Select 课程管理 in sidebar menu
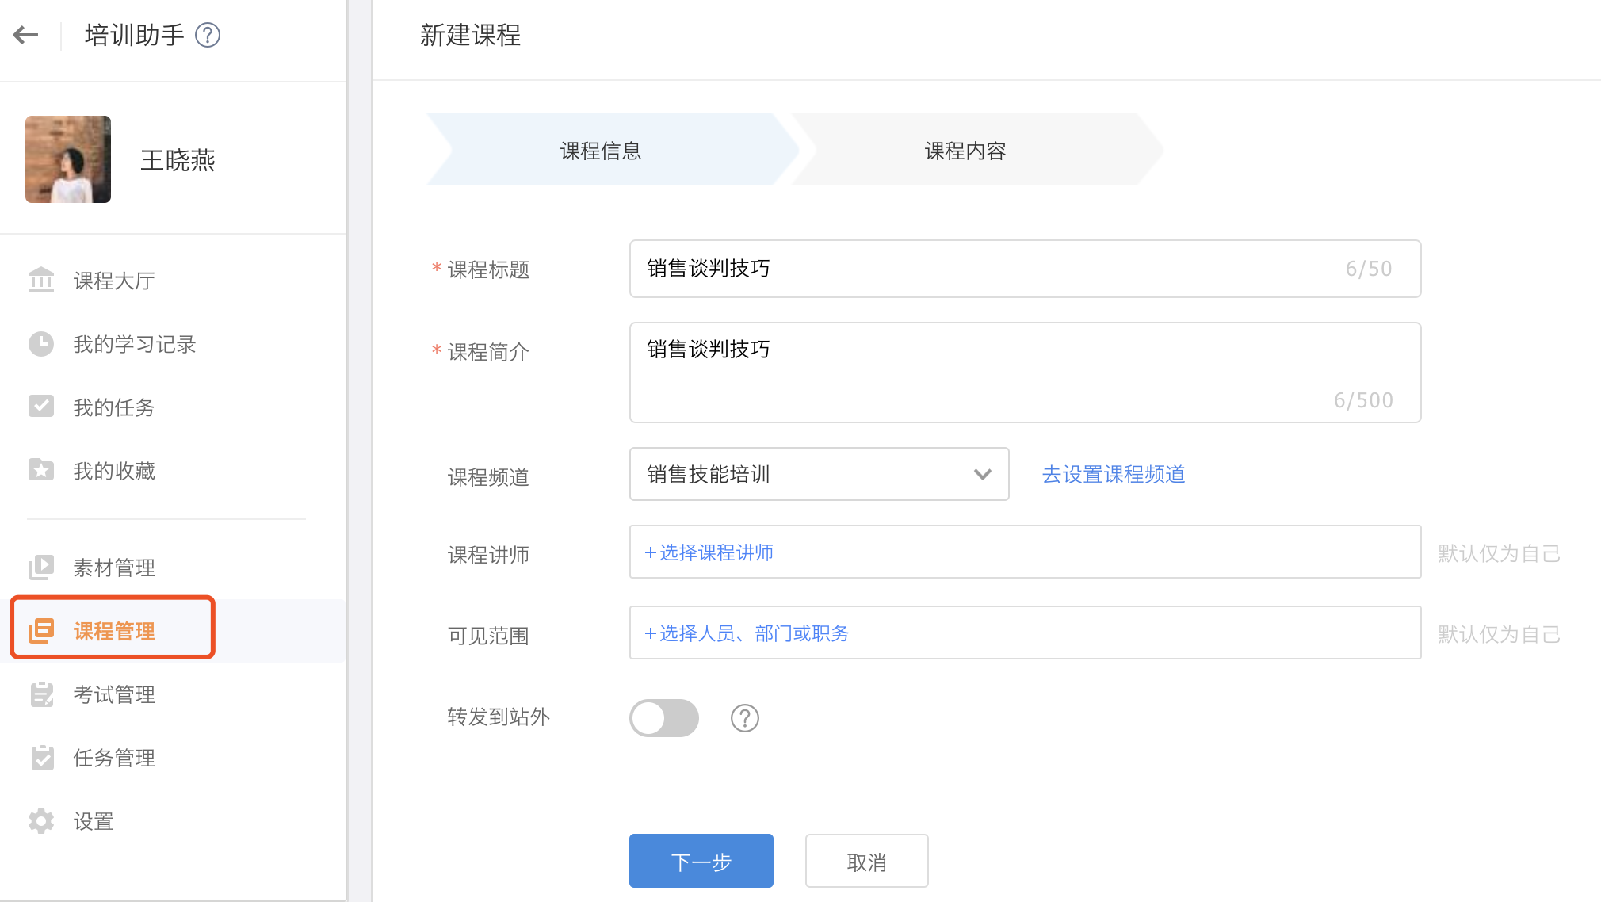The height and width of the screenshot is (902, 1601). pos(113,631)
